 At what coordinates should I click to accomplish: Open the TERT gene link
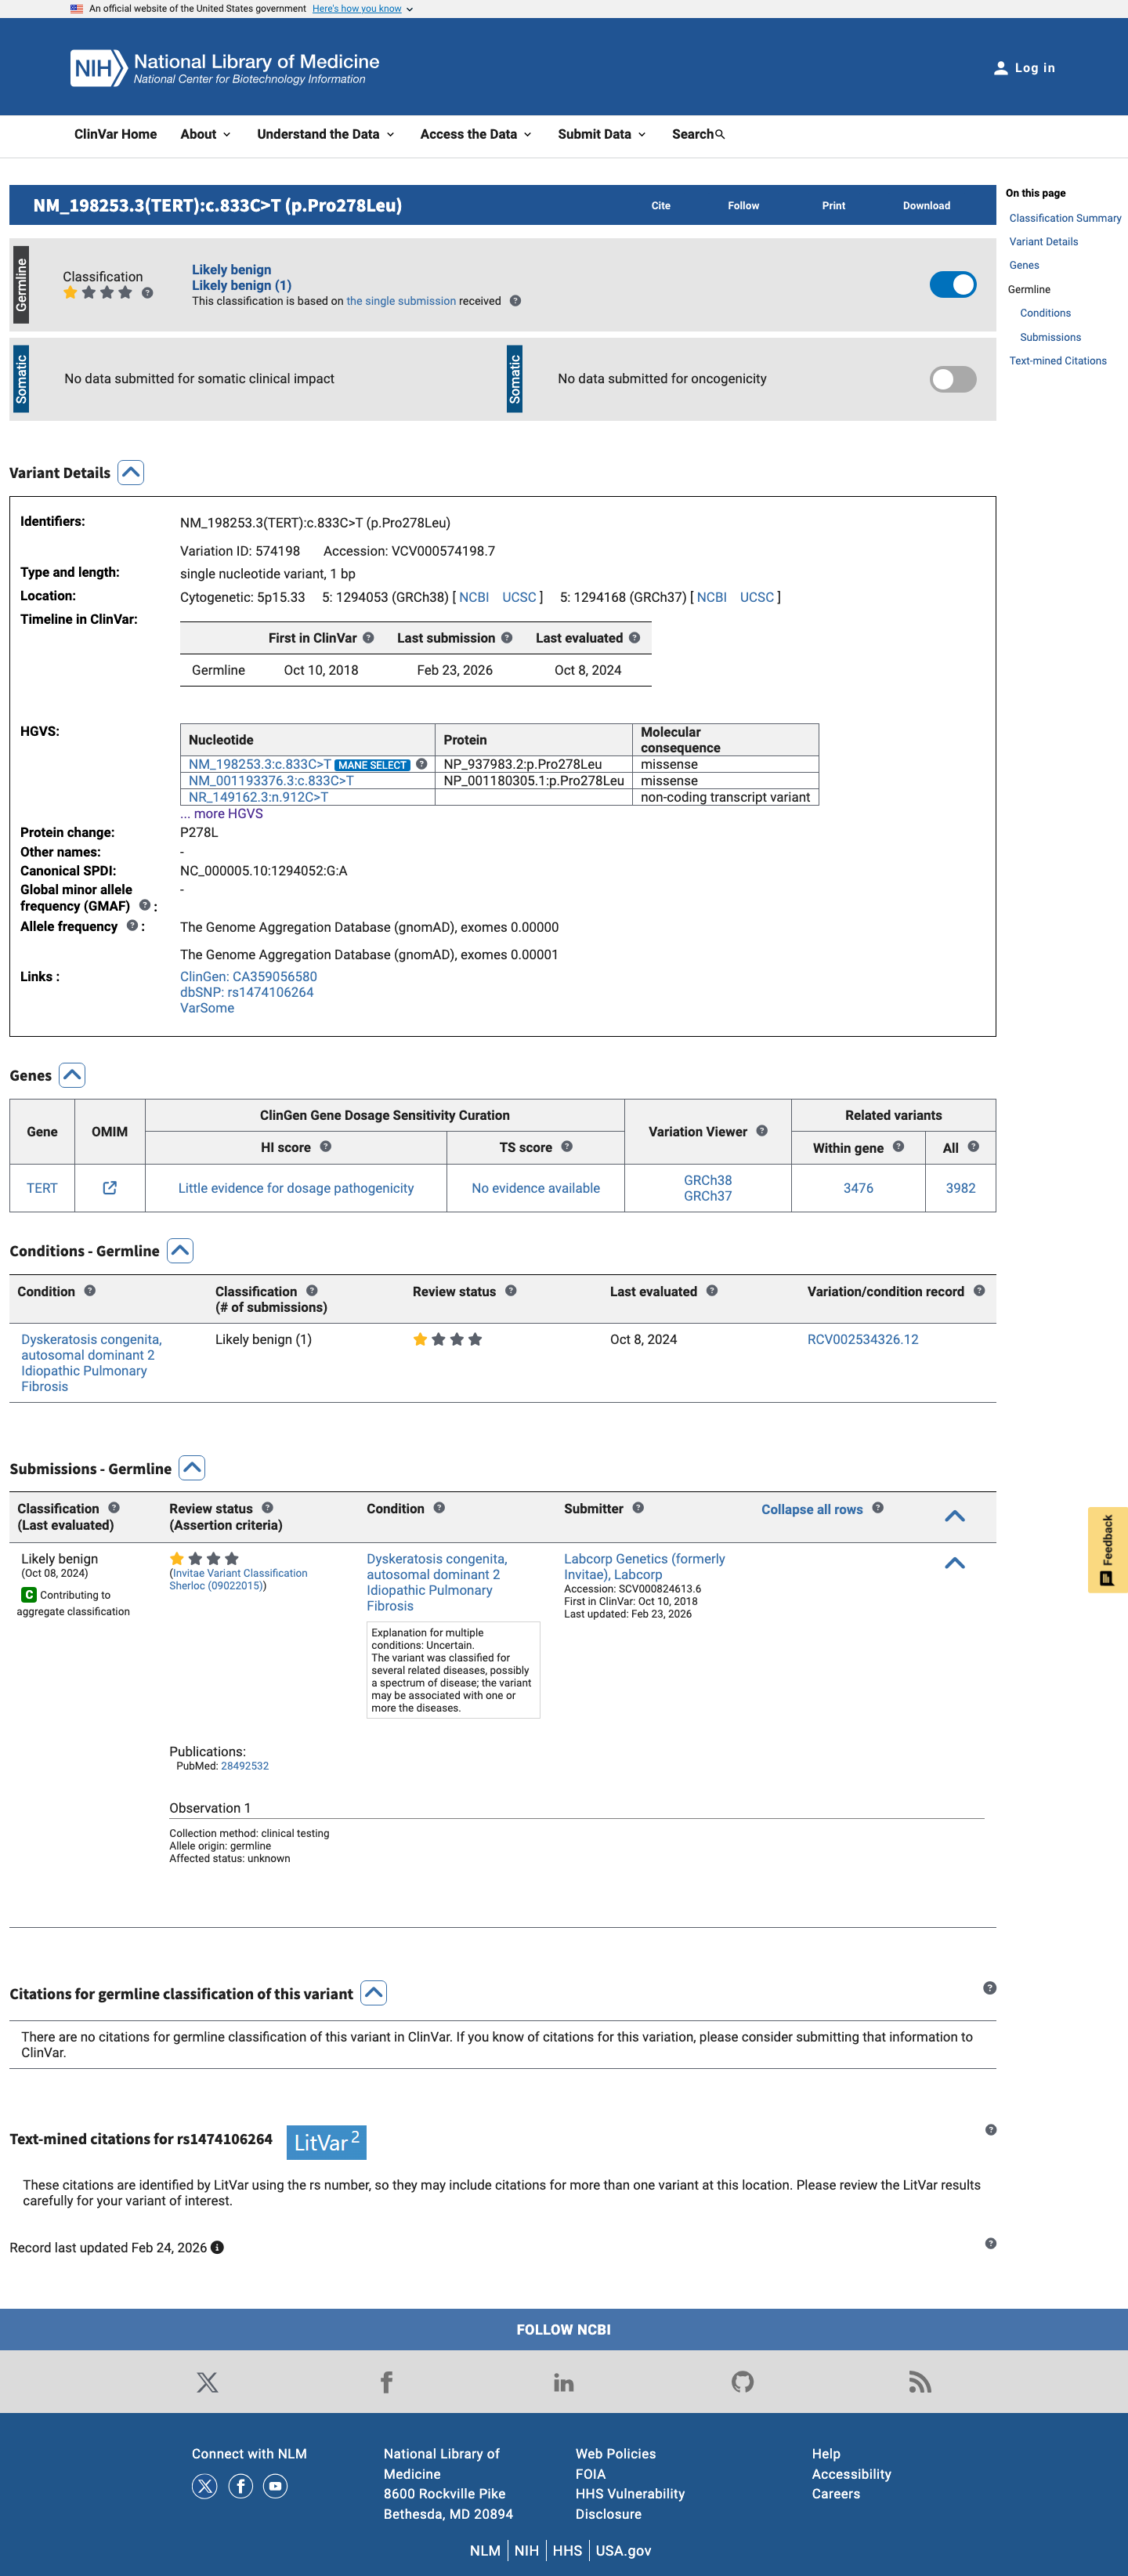pyautogui.click(x=42, y=1188)
